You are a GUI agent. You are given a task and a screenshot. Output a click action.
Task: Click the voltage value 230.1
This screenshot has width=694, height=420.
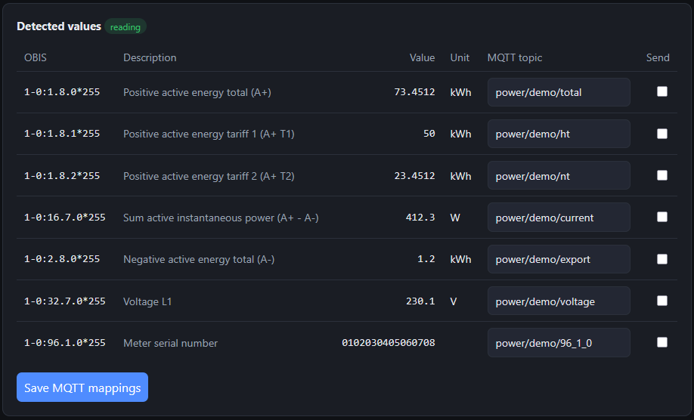pyautogui.click(x=420, y=301)
